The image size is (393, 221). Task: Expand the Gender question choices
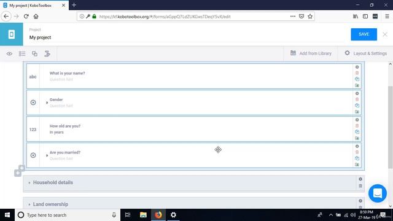(x=47, y=103)
